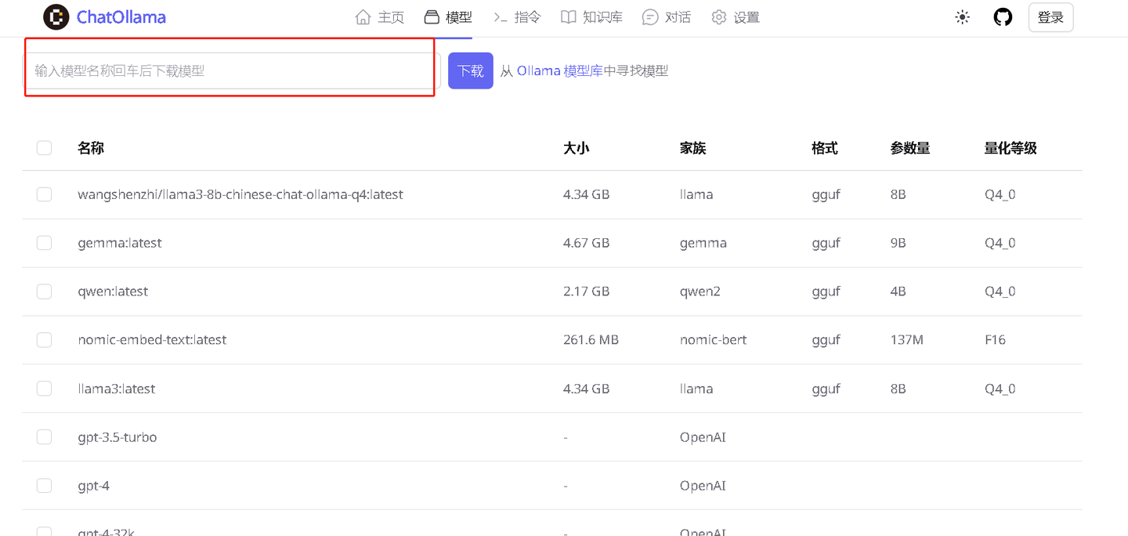This screenshot has width=1128, height=536.
Task: Click the models icon next to 模型
Action: [432, 16]
